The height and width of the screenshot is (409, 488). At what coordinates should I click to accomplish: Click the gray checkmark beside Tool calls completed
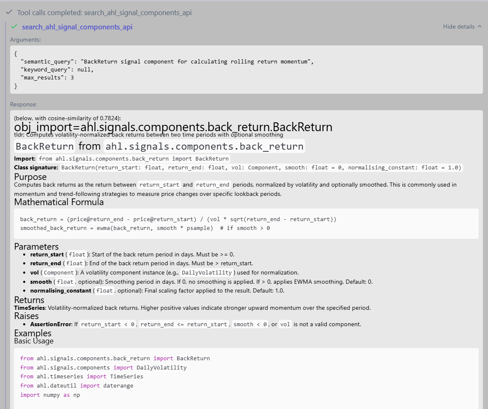(9, 13)
